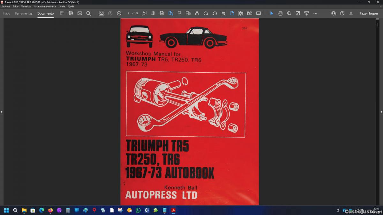This screenshot has width=383, height=215.
Task: Expand the right tools pane
Action: click(x=381, y=112)
